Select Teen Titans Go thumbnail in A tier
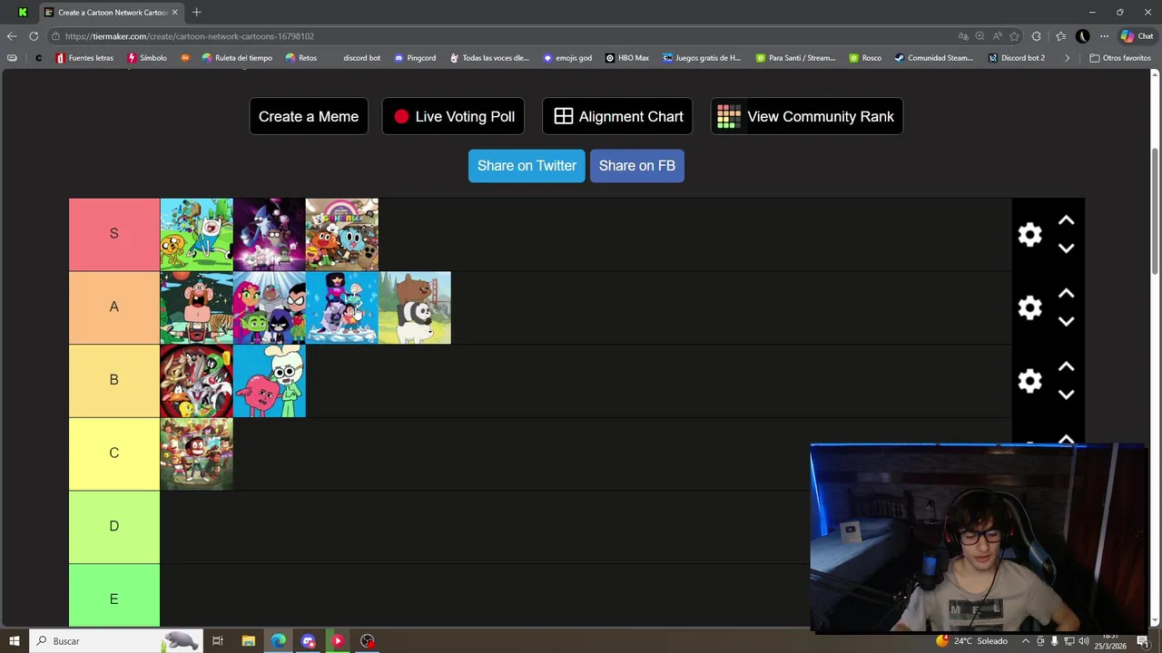 click(269, 308)
